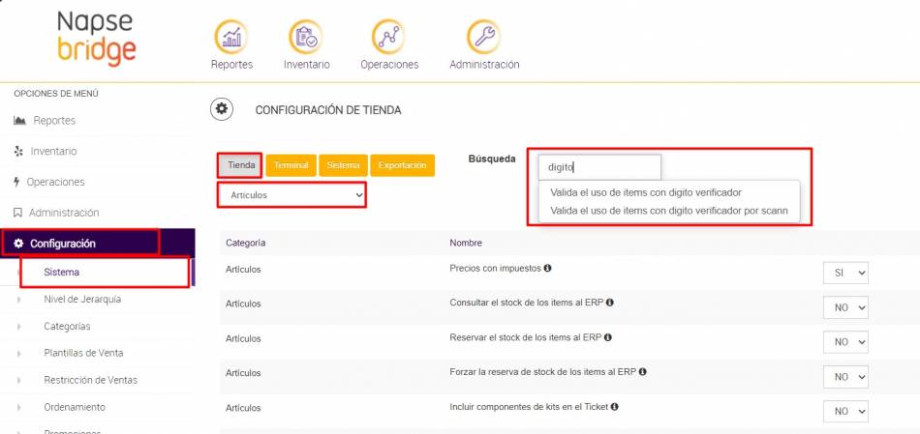Open Sistema under Configuración menu
This screenshot has width=920, height=434.
pos(62,273)
